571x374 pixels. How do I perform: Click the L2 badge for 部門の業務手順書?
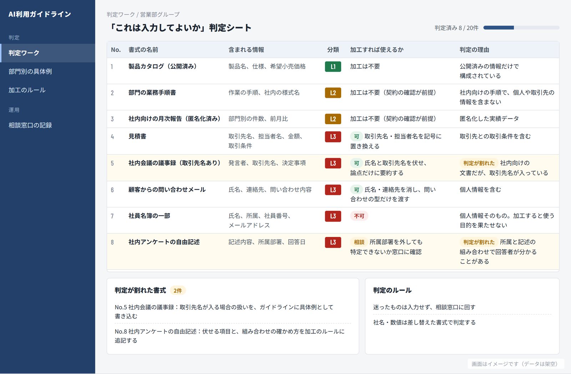coord(333,93)
